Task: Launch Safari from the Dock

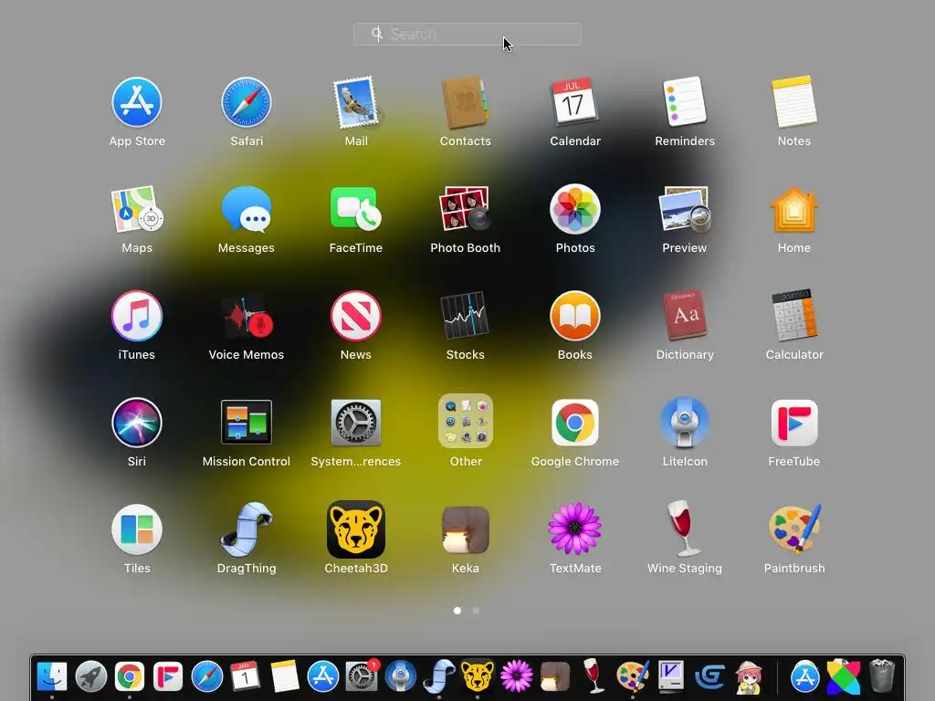Action: [207, 677]
